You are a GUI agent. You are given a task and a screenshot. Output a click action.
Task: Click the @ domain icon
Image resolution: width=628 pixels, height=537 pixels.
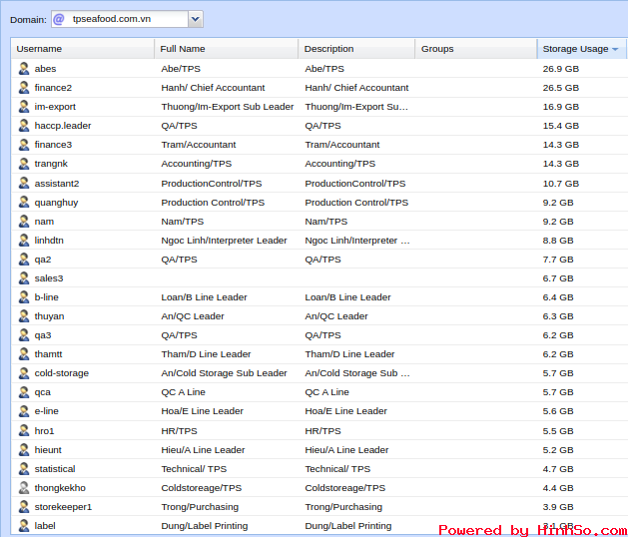[59, 19]
